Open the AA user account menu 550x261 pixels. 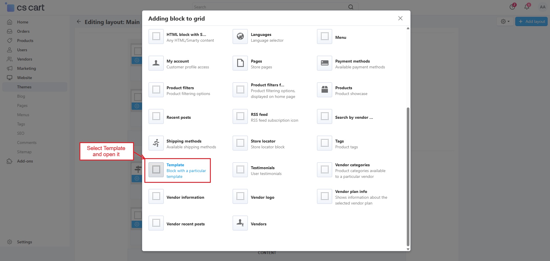tap(542, 7)
